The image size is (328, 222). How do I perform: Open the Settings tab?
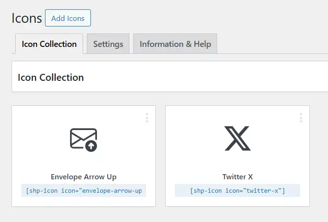point(108,44)
